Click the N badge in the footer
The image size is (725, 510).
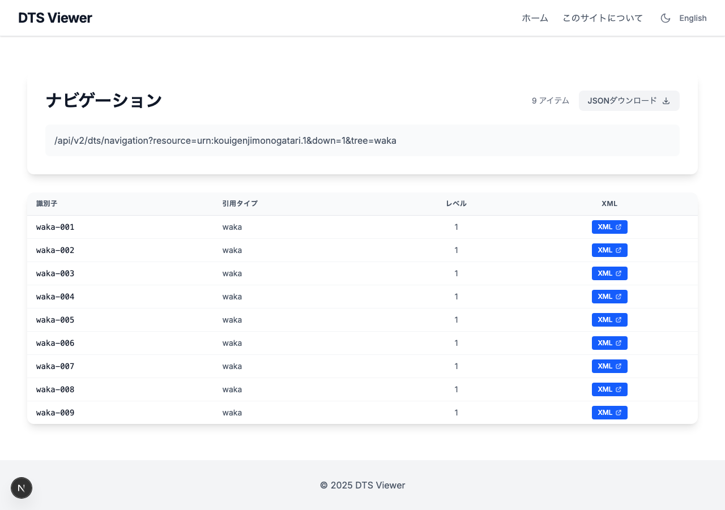tap(22, 487)
